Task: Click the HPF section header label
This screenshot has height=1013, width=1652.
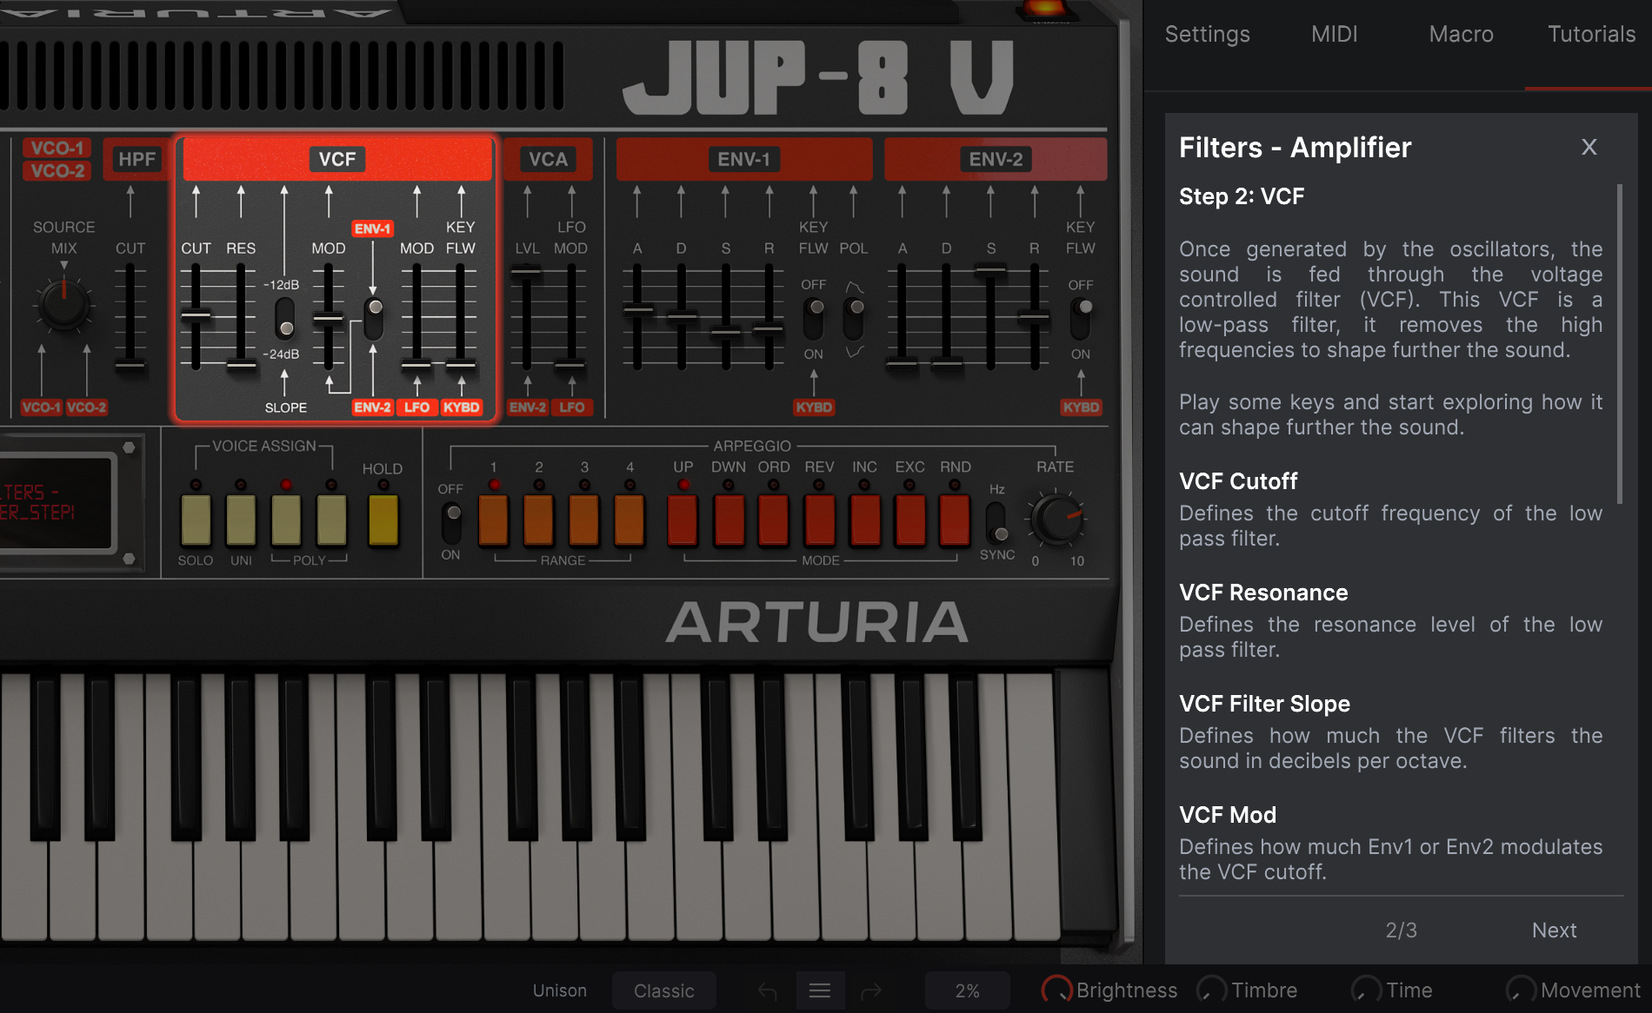Action: click(137, 159)
